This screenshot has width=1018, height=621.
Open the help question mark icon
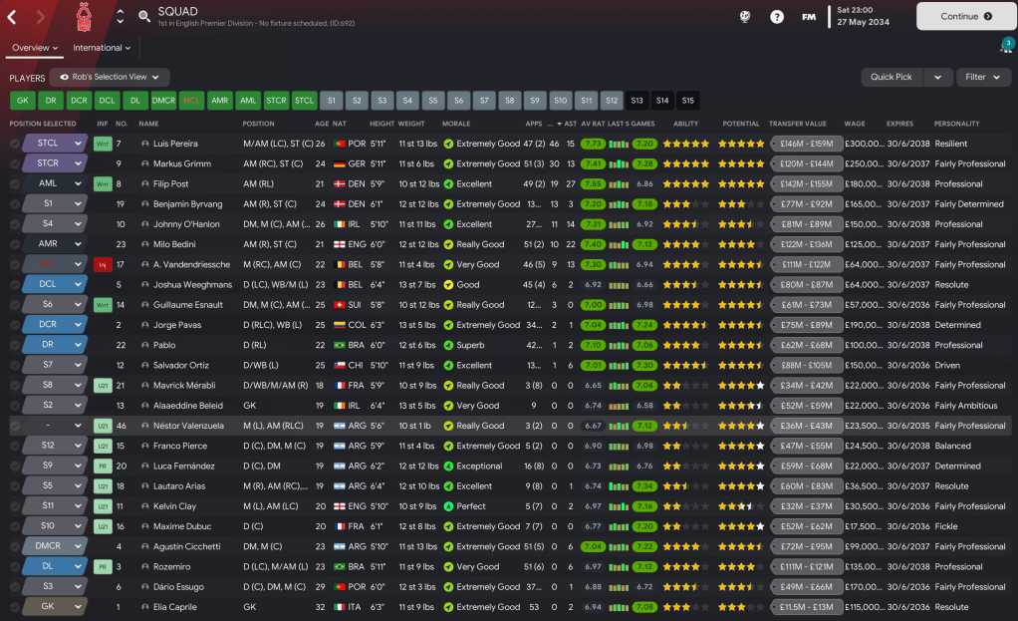(x=777, y=17)
